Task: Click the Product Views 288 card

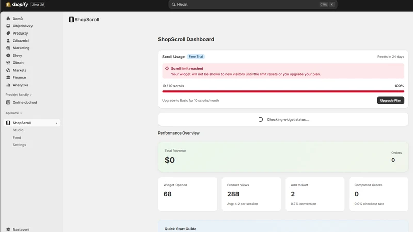Action: tap(251, 194)
